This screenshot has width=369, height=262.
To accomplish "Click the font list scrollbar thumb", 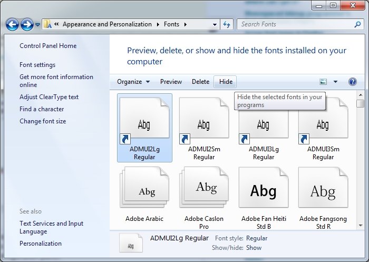I will [x=360, y=103].
